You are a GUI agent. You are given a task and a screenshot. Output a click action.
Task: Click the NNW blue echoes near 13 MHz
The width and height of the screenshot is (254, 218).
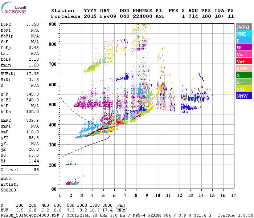coord(189,107)
